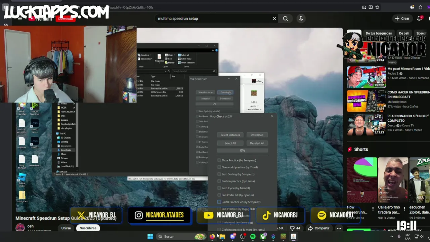
Task: Click Download in front Map-Check window
Action: [257, 135]
